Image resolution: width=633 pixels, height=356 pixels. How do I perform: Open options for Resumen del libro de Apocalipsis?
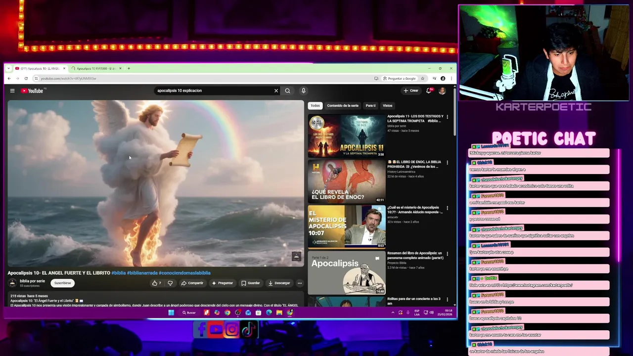pyautogui.click(x=447, y=254)
